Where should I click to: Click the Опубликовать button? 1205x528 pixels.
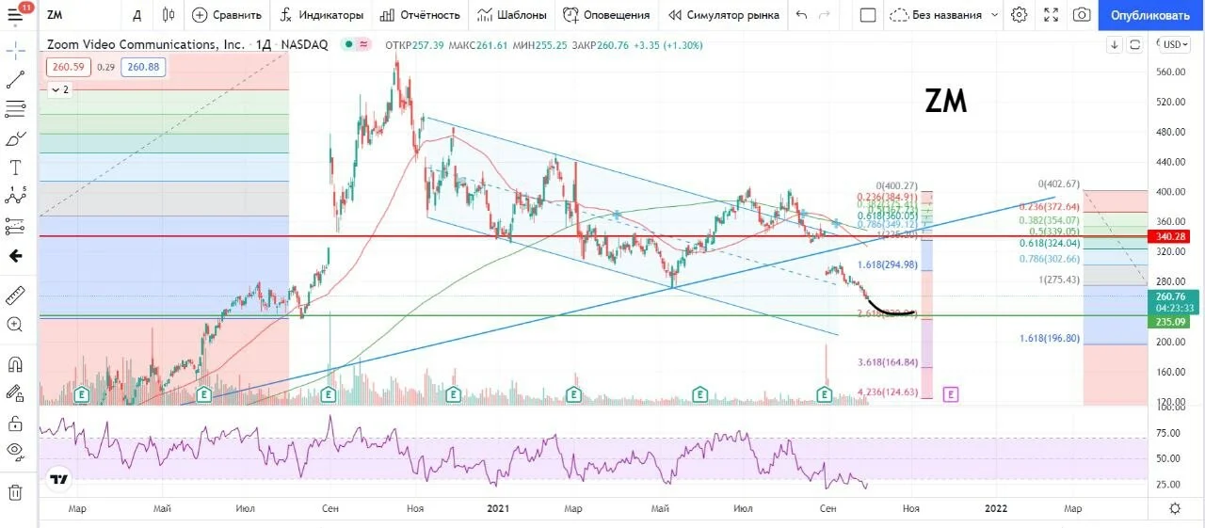tap(1150, 15)
